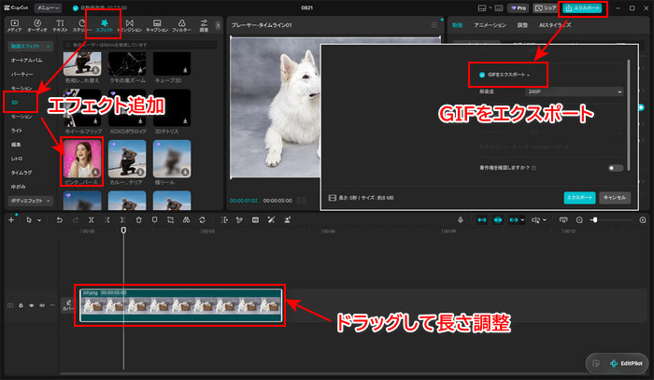
Task: Click the redo arrow in the timeline toolbar
Action: coord(76,220)
